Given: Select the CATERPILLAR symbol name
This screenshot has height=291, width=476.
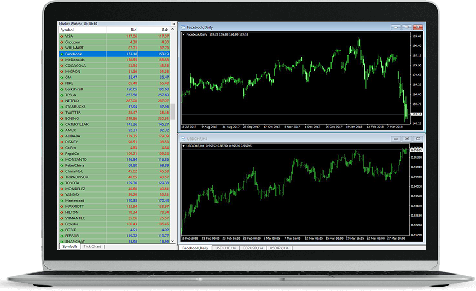Looking at the screenshot, I should point(77,124).
